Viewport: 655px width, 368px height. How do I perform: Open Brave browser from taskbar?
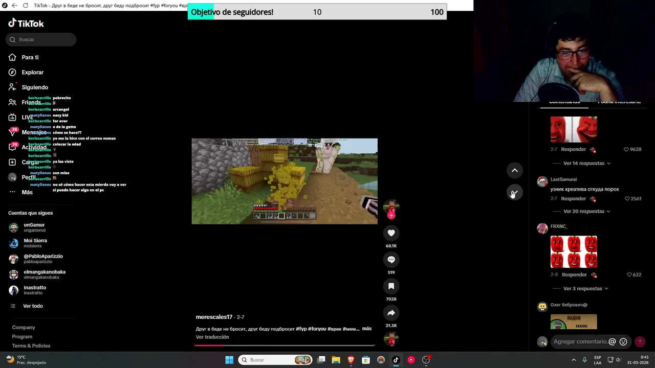pos(351,360)
